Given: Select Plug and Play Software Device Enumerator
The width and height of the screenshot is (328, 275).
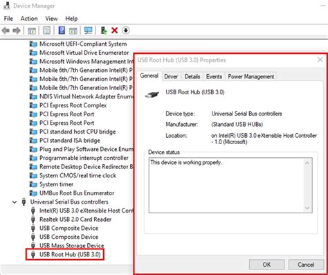Looking at the screenshot, I should [86, 149].
